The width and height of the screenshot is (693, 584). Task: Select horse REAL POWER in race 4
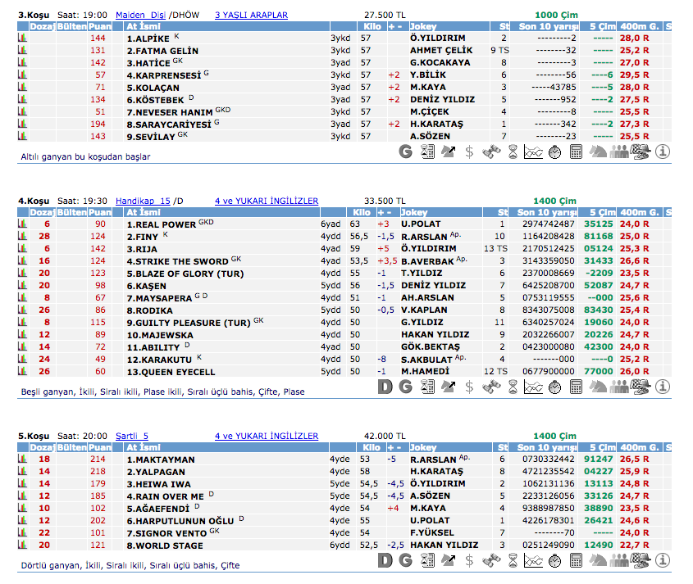point(161,224)
